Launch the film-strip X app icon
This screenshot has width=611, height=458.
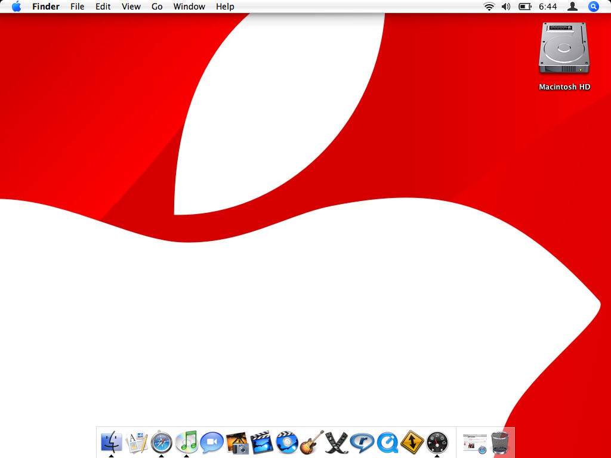337,442
